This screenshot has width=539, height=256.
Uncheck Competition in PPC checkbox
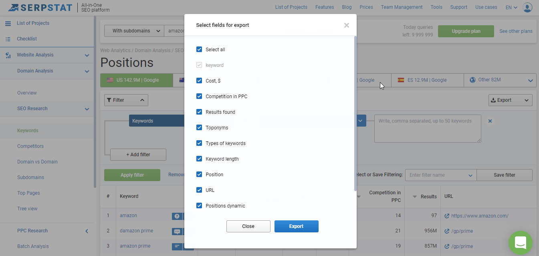tap(199, 96)
